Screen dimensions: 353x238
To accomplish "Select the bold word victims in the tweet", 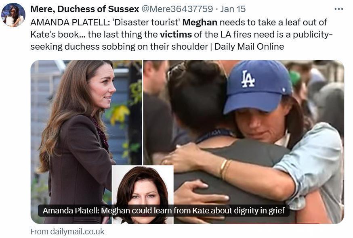I will pos(176,34).
